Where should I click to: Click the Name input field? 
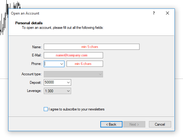pyautogui.click(x=91, y=47)
